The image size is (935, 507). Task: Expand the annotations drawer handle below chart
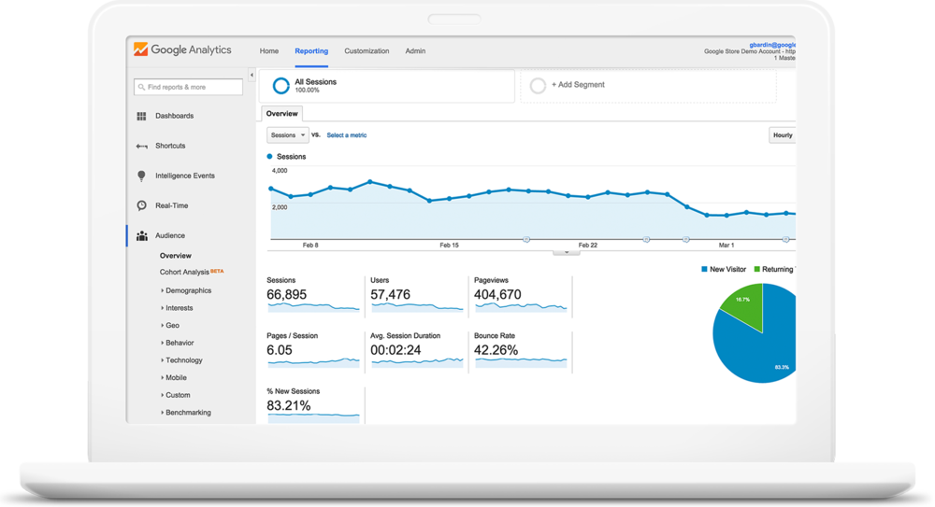pyautogui.click(x=566, y=253)
